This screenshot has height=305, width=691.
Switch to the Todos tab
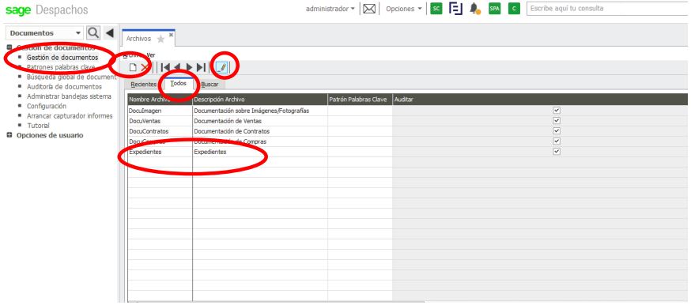pyautogui.click(x=178, y=84)
